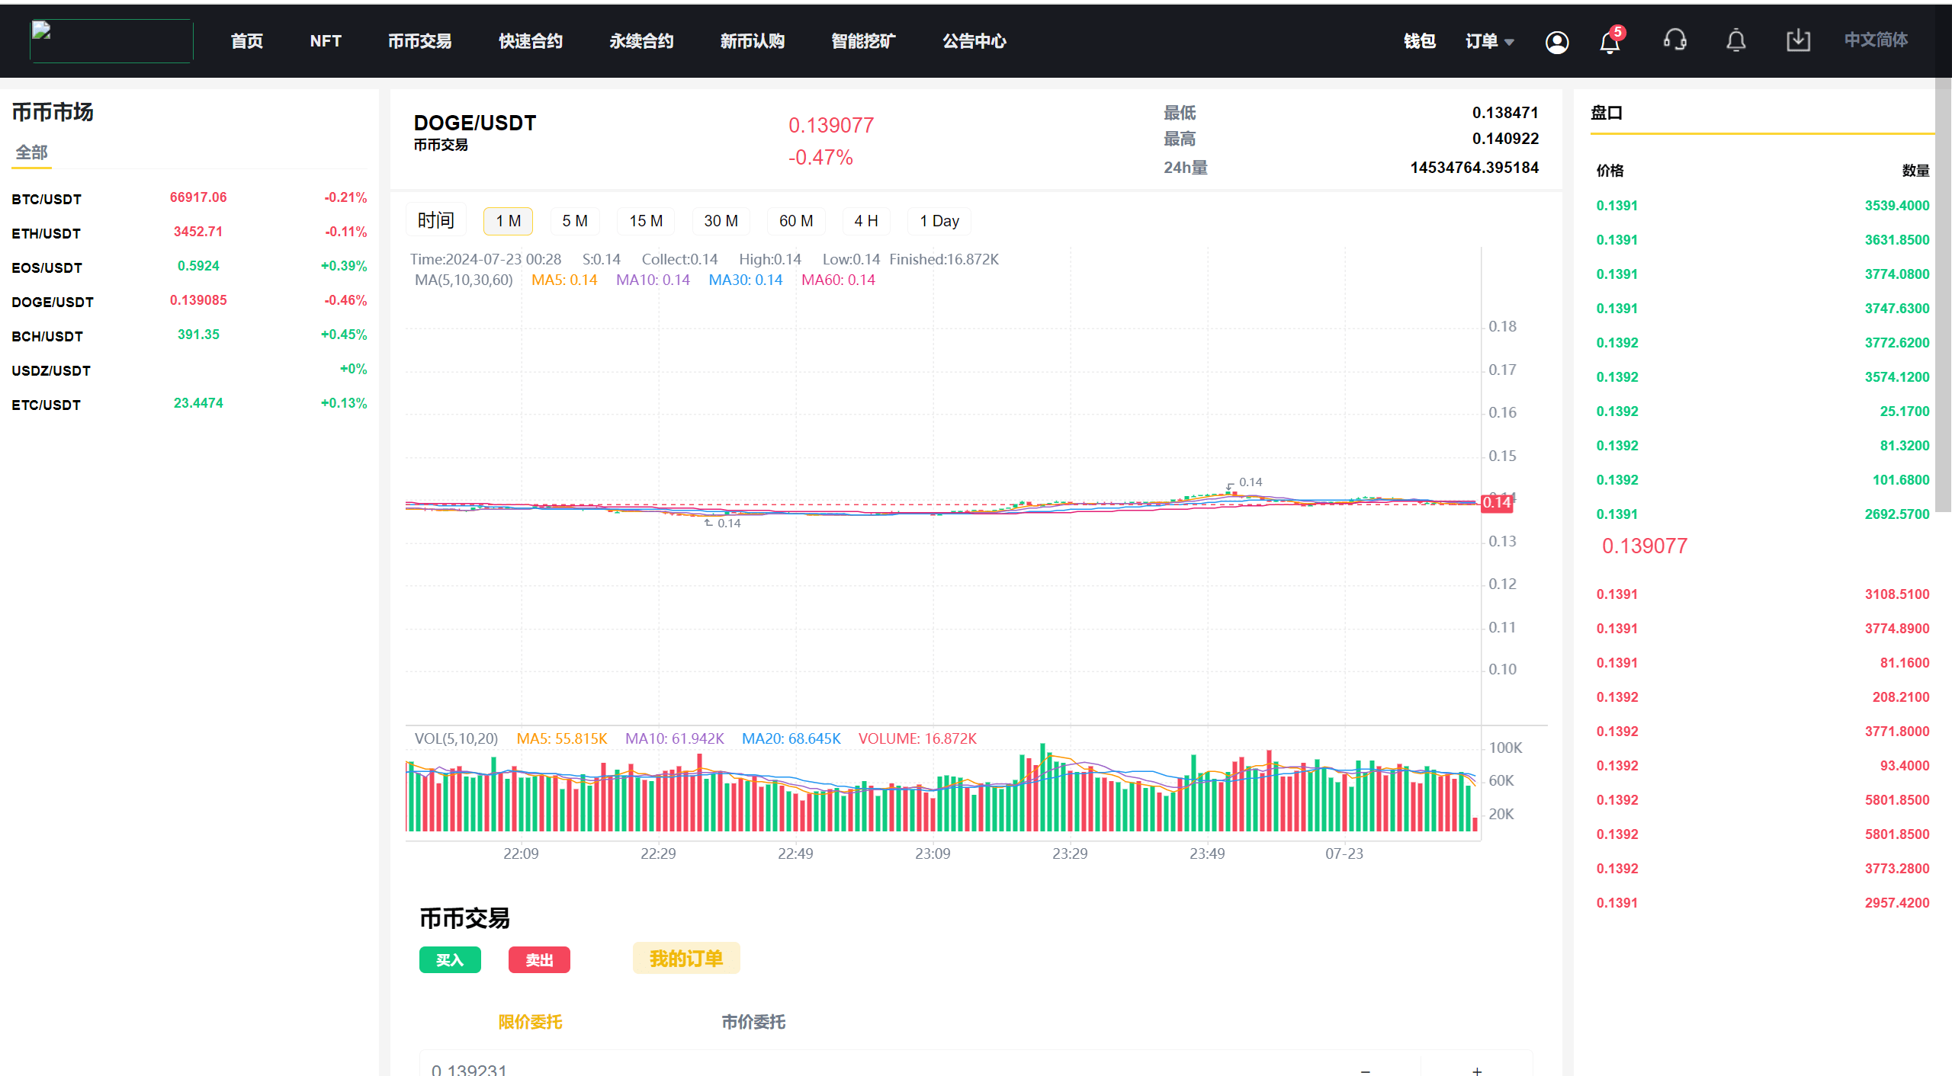Viewport: 1952px width, 1076px height.
Task: Click the download app icon
Action: pos(1798,40)
